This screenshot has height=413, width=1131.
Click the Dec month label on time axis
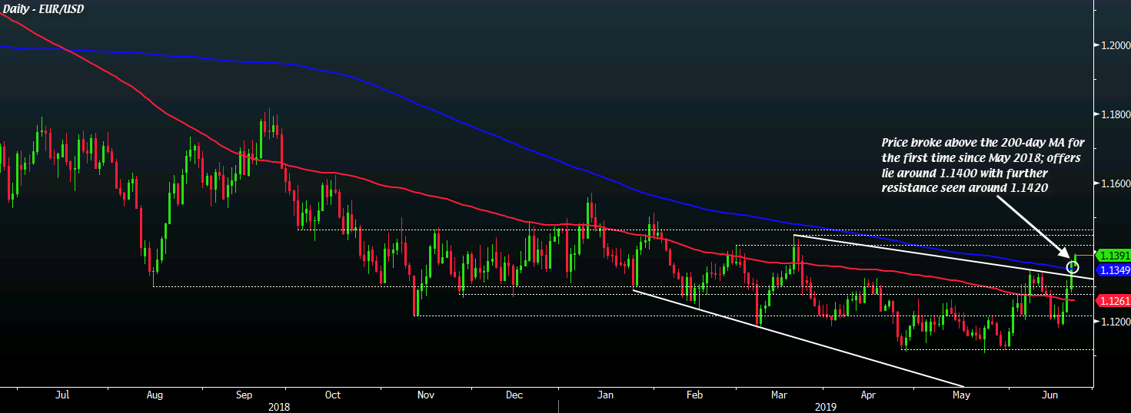514,395
